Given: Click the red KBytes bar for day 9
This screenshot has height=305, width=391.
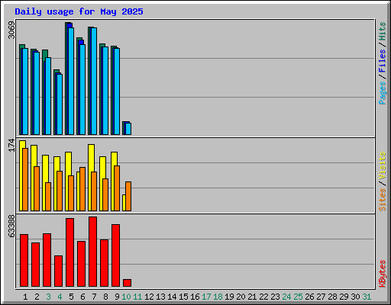Looking at the screenshot, I should pos(116,255).
